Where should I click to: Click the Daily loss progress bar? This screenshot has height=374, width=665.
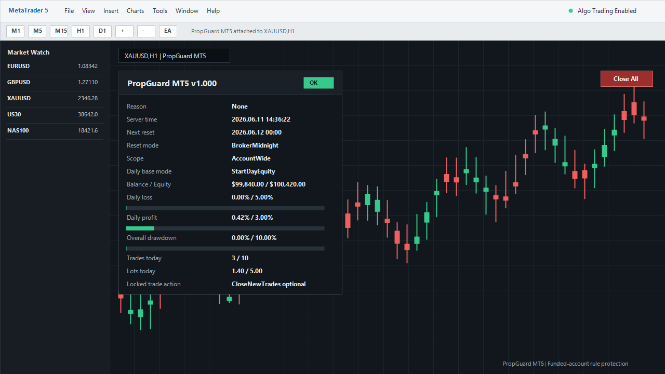coord(225,208)
